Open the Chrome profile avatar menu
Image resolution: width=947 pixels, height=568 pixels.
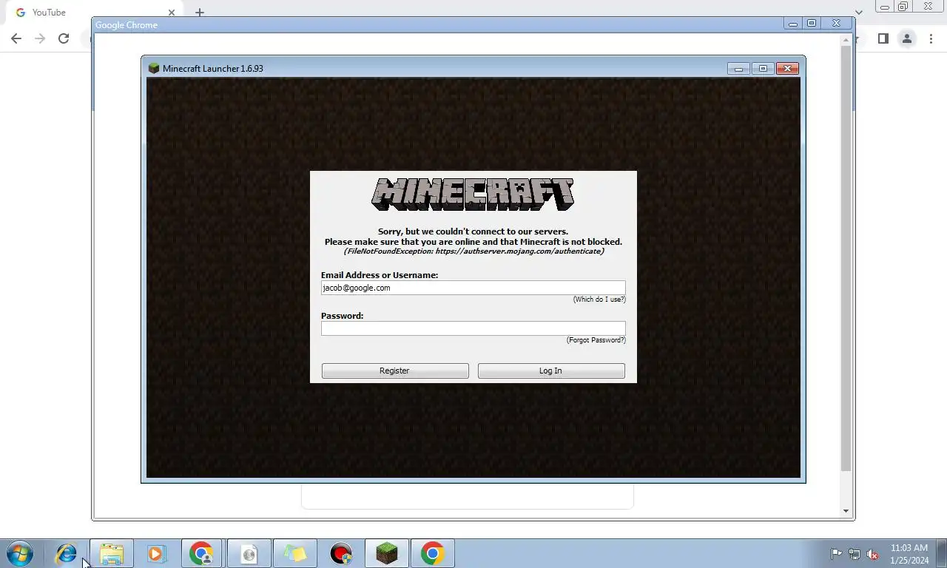(x=907, y=38)
